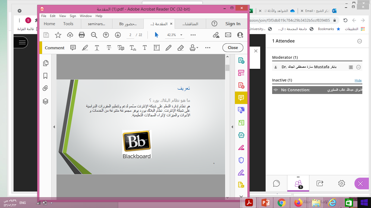This screenshot has height=208, width=371.
Task: Upload file to cloud icon in Acrobat toolbar
Action: pyautogui.click(x=70, y=35)
